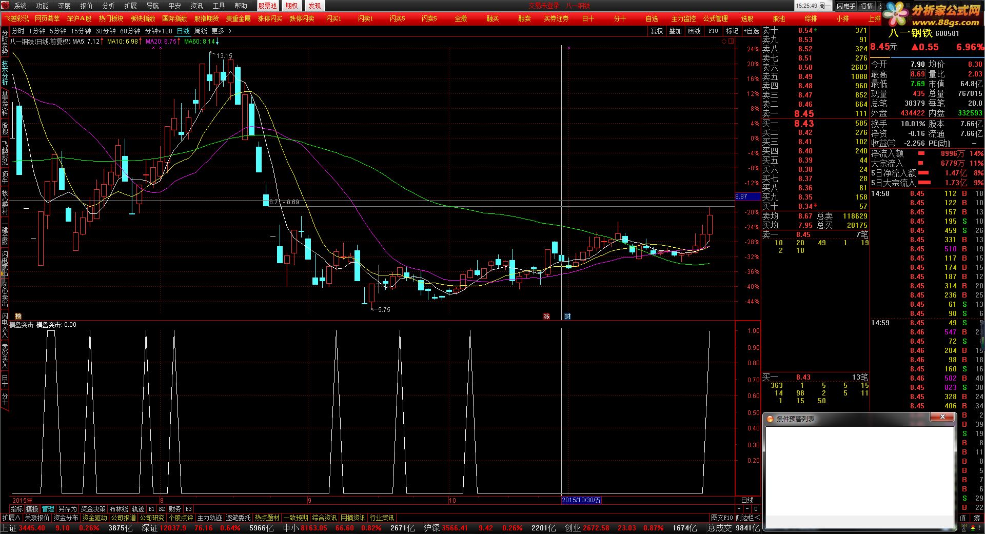985x534 pixels.
Task: Open the 标记 marking options
Action: pos(732,31)
